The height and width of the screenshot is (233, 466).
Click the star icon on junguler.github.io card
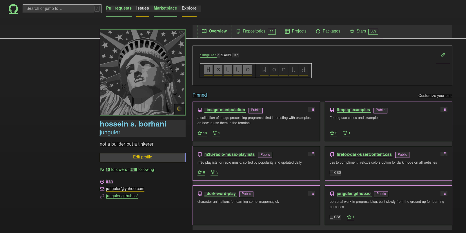point(349,217)
